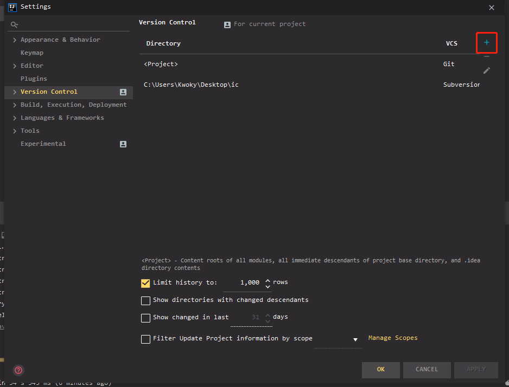The height and width of the screenshot is (387, 509).
Task: Click Editor label in settings tree
Action: tap(32, 66)
